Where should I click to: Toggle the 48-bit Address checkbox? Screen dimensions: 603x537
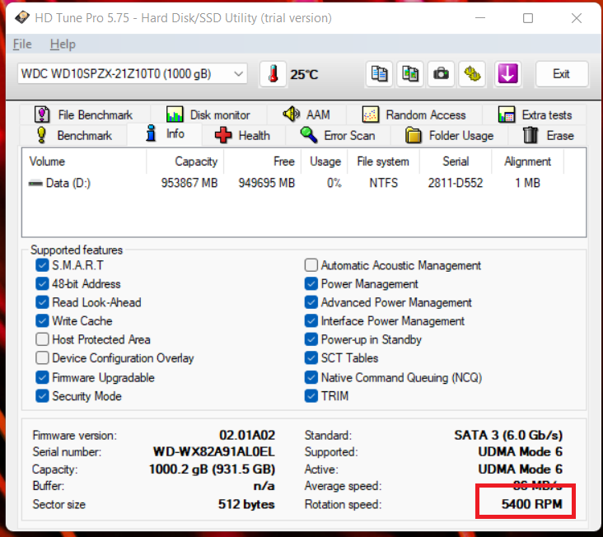42,283
